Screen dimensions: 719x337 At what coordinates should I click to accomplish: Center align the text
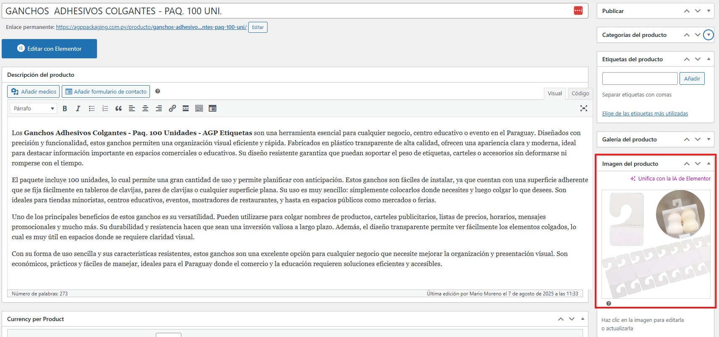[145, 108]
